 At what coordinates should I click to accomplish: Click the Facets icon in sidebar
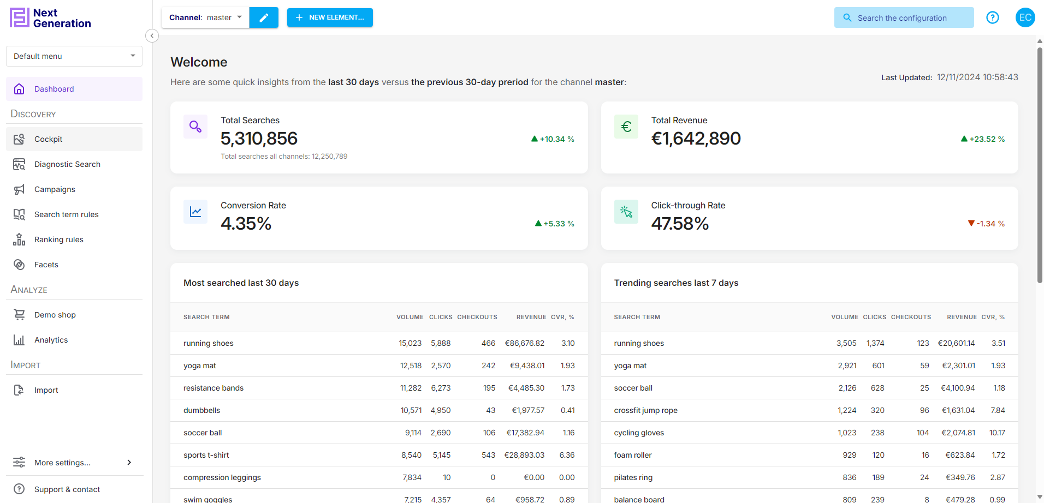[x=19, y=265]
